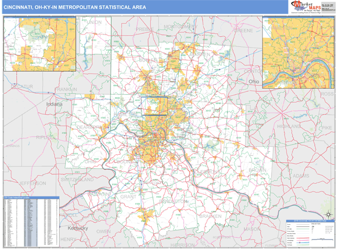Click the JEFFERSON county label
The image size is (338, 249).
coord(32,184)
